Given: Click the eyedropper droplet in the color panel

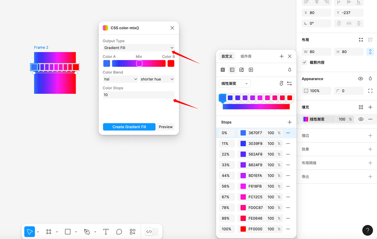Looking at the screenshot, I should tap(289, 70).
